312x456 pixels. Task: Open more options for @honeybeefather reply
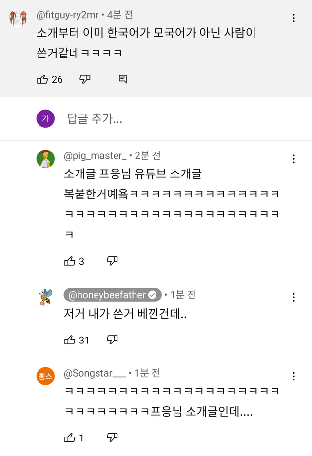tap(294, 297)
